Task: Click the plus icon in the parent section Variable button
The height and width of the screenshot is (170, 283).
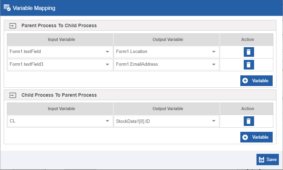Action: 245,81
